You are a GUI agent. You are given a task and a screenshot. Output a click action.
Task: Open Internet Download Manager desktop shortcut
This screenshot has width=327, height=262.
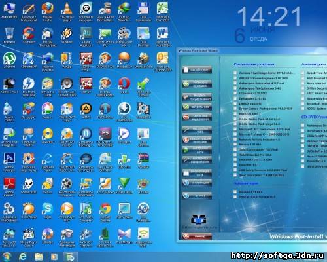(x=124, y=11)
